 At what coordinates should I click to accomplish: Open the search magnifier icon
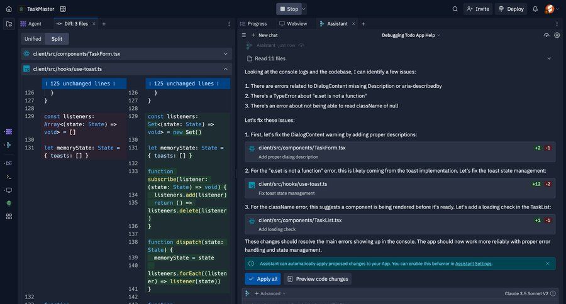point(455,9)
